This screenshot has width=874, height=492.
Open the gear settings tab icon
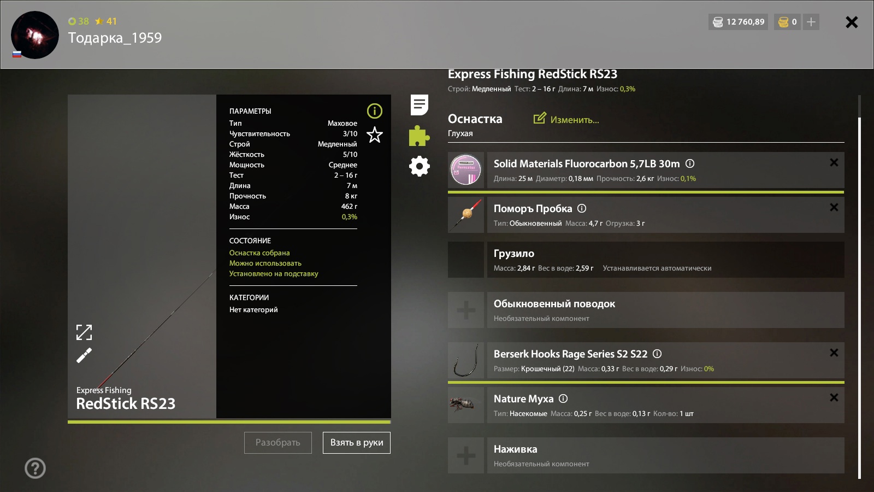point(420,166)
